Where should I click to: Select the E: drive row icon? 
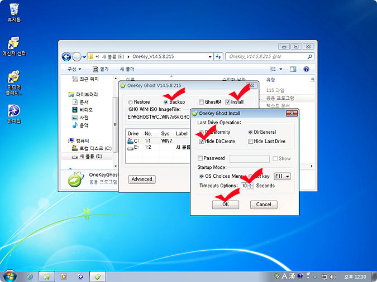130,148
